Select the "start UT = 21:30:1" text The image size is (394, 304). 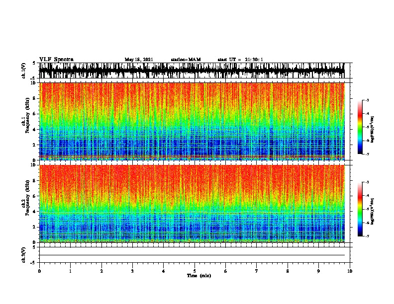coord(240,60)
